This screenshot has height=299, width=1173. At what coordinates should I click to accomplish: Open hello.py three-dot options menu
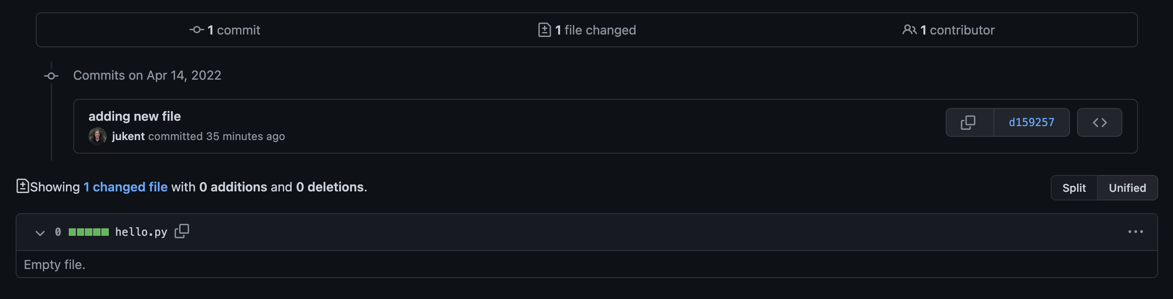(x=1135, y=232)
